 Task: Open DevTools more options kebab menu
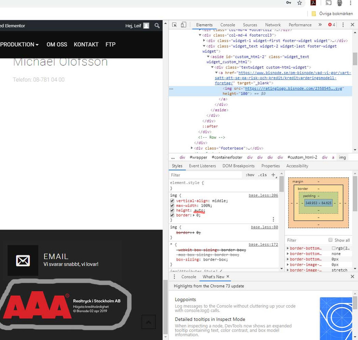tap(343, 25)
